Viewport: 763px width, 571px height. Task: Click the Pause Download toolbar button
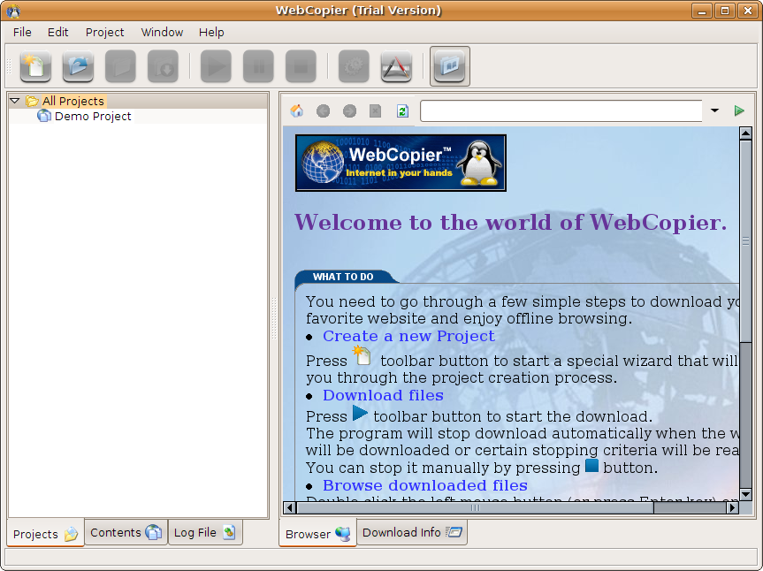point(258,66)
